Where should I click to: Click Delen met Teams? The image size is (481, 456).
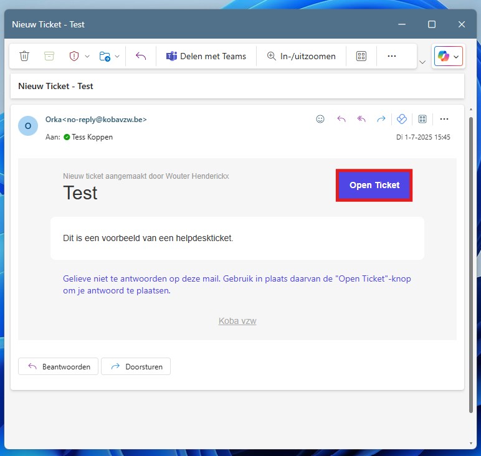(206, 56)
